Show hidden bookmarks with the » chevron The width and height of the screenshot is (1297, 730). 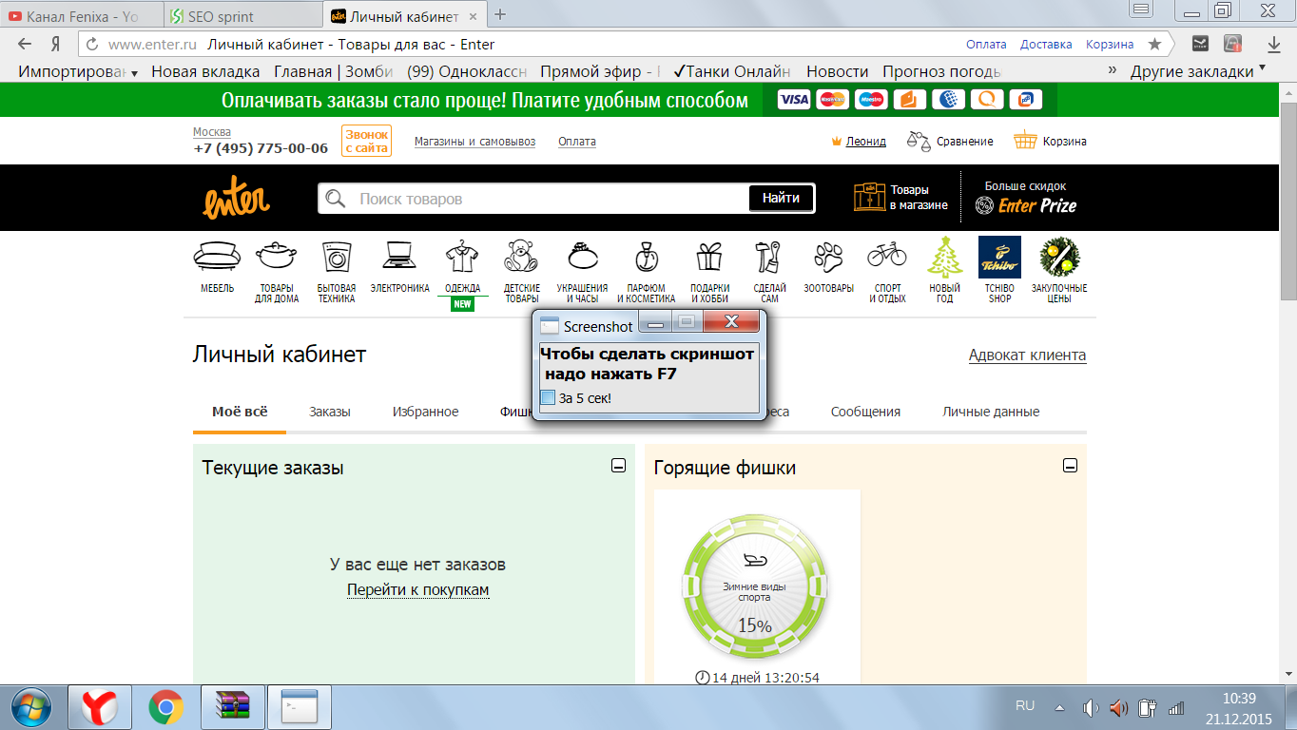[x=1112, y=71]
